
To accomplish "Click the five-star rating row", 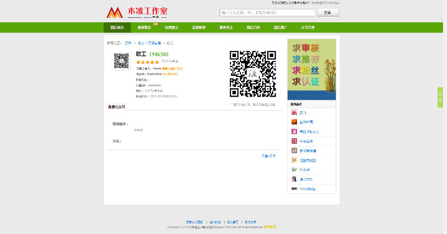I will pyautogui.click(x=148, y=62).
